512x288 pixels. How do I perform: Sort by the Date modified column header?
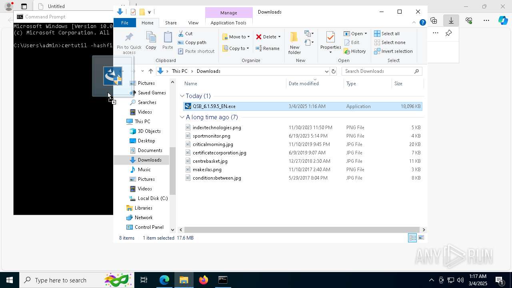[x=315, y=84]
